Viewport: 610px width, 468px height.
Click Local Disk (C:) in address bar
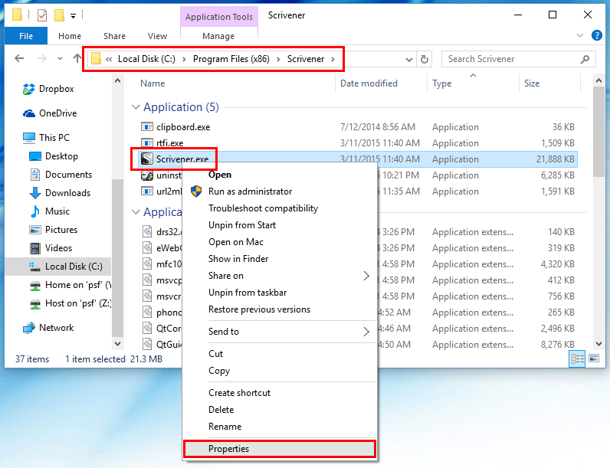click(146, 59)
